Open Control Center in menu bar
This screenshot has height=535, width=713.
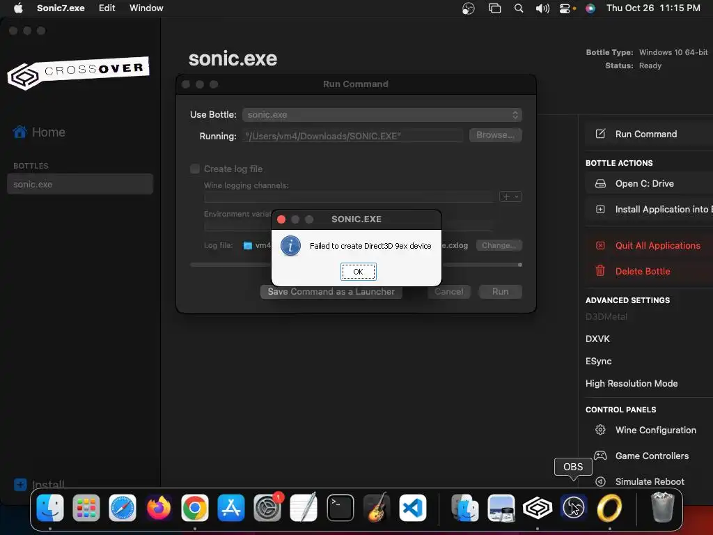pyautogui.click(x=565, y=8)
